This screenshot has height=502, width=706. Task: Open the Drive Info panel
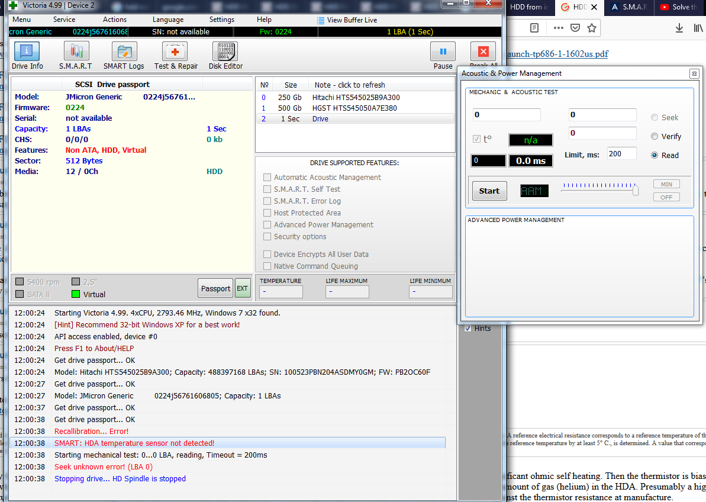click(27, 56)
